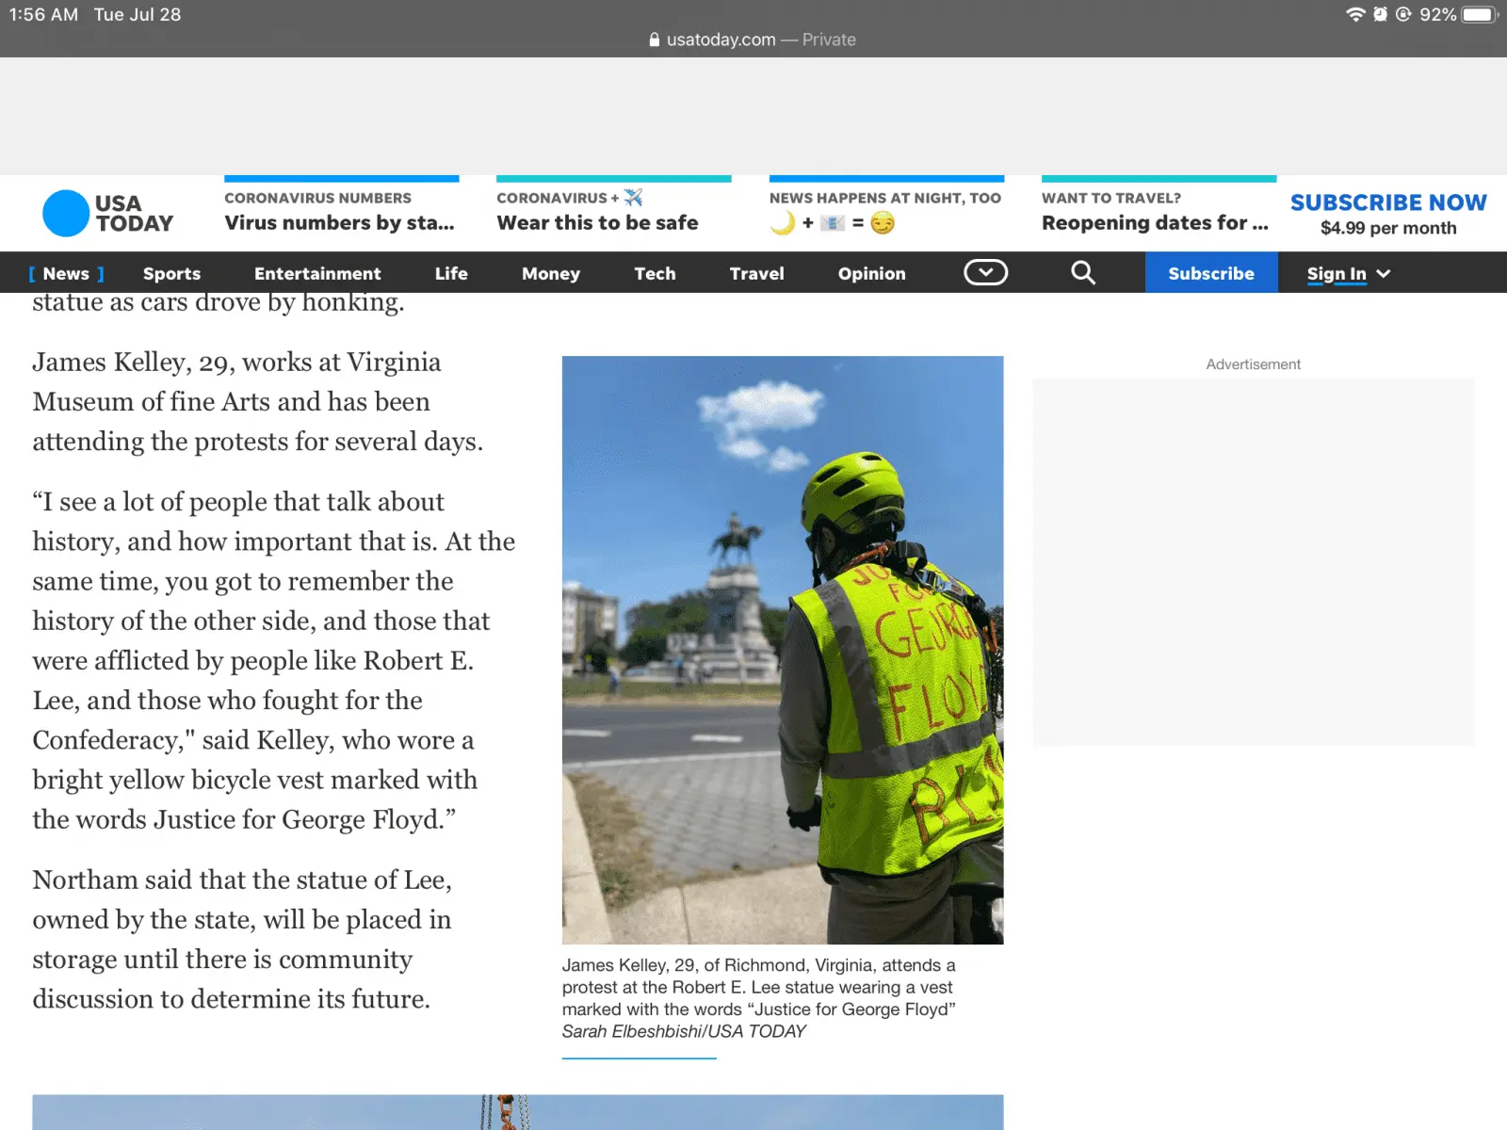Expand the Sign In dropdown arrow
The width and height of the screenshot is (1507, 1130).
(x=1384, y=274)
